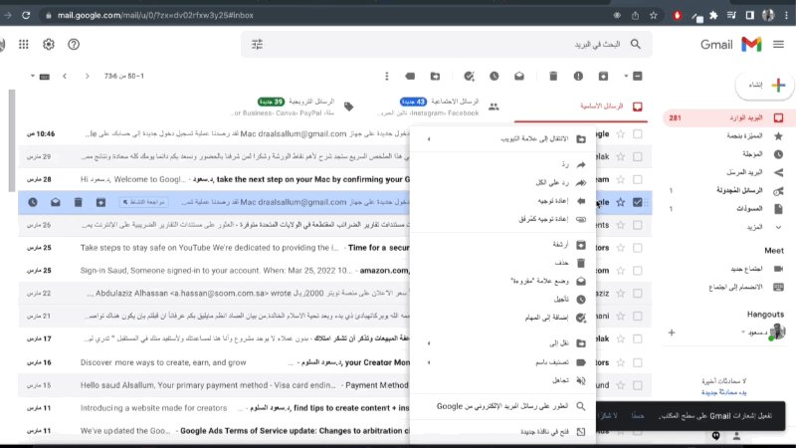
Task: Choose mute in the context menu
Action: click(502, 380)
